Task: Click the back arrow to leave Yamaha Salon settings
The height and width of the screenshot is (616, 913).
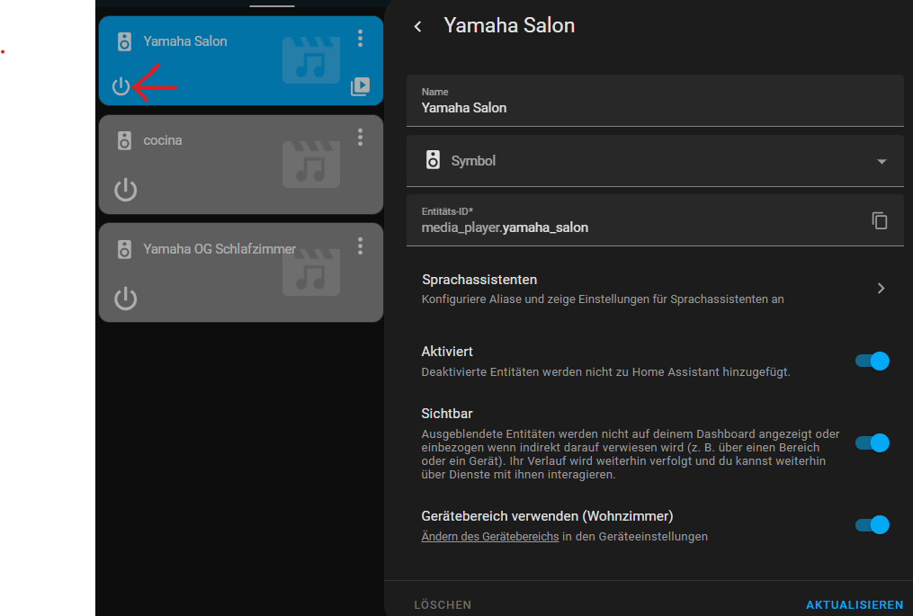Action: (417, 26)
